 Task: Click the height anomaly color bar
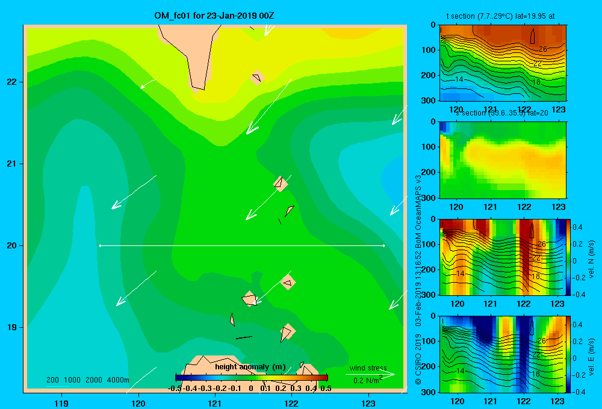coord(251,378)
